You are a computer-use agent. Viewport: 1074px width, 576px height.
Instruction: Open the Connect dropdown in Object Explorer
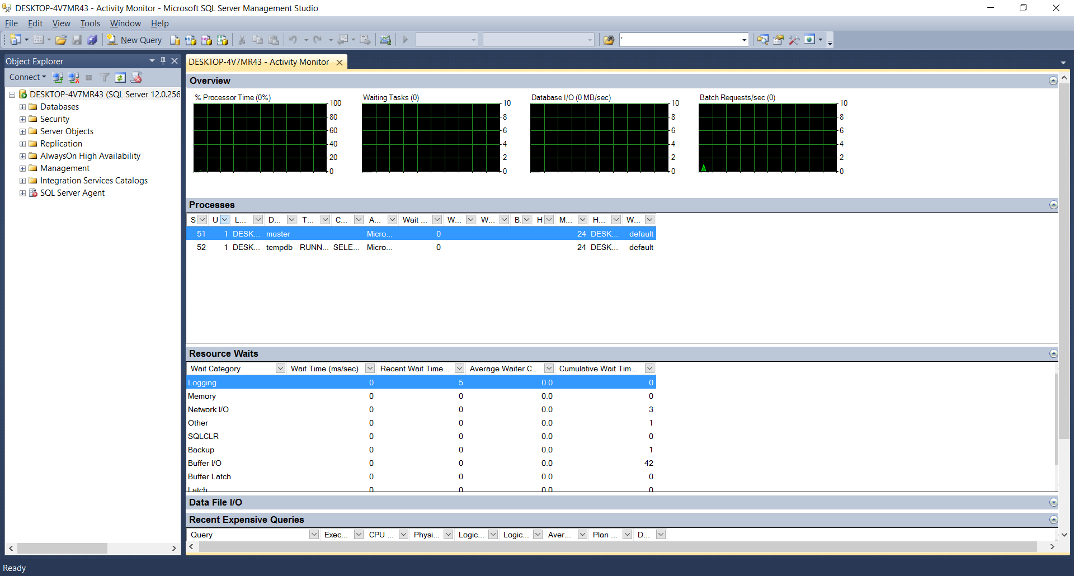tap(27, 77)
